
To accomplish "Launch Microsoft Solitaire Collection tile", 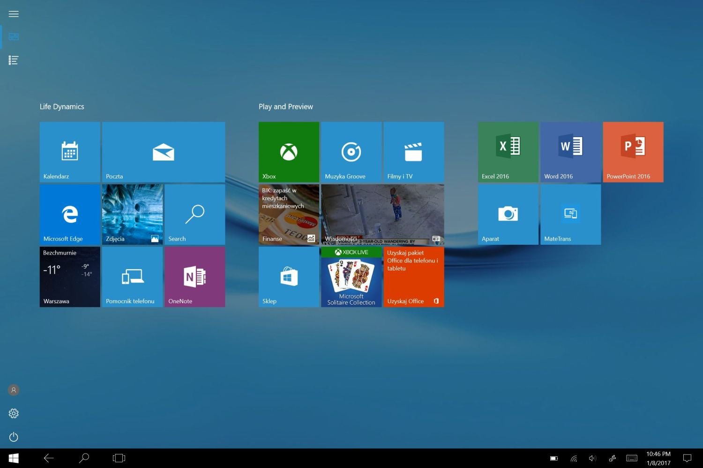I will tap(351, 277).
